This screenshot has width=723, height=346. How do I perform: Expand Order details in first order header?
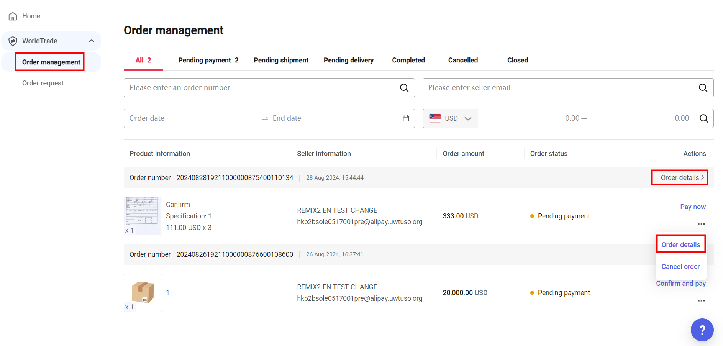click(x=682, y=178)
